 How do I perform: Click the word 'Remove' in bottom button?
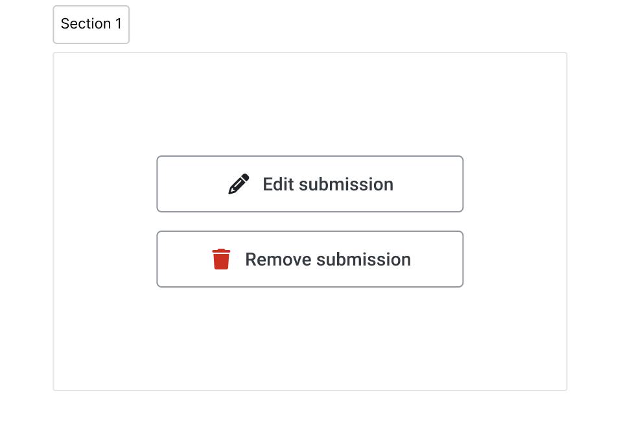[x=278, y=260]
